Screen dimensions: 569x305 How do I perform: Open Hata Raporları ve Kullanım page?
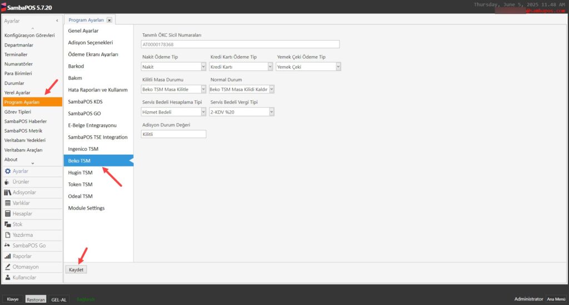click(x=98, y=90)
